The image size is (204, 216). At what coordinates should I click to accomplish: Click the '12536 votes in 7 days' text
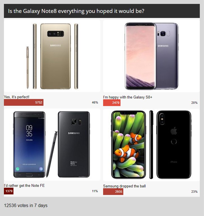point(26,205)
